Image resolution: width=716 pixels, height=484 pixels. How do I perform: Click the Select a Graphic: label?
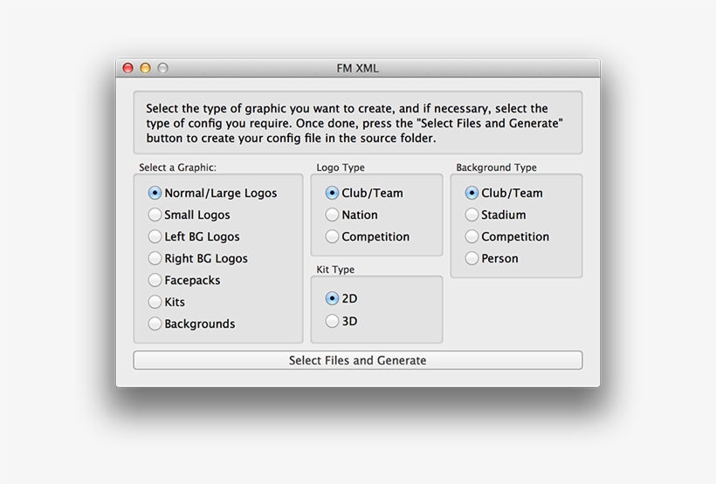[x=177, y=167]
